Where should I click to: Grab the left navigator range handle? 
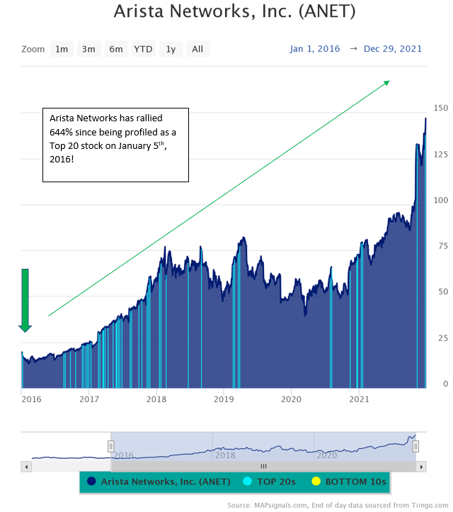[111, 446]
